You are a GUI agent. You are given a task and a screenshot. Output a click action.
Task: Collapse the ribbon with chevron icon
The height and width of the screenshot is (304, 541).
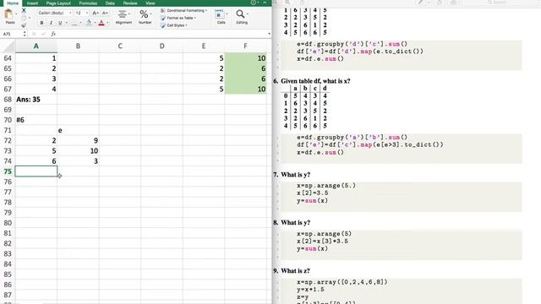point(265,3)
